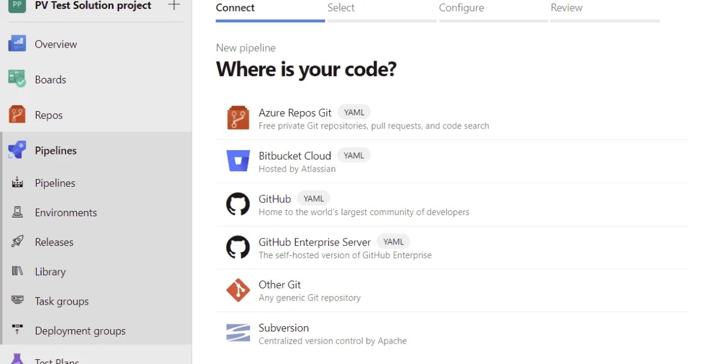Image resolution: width=703 pixels, height=364 pixels.
Task: Click the Subversion logo icon
Action: pyautogui.click(x=238, y=333)
